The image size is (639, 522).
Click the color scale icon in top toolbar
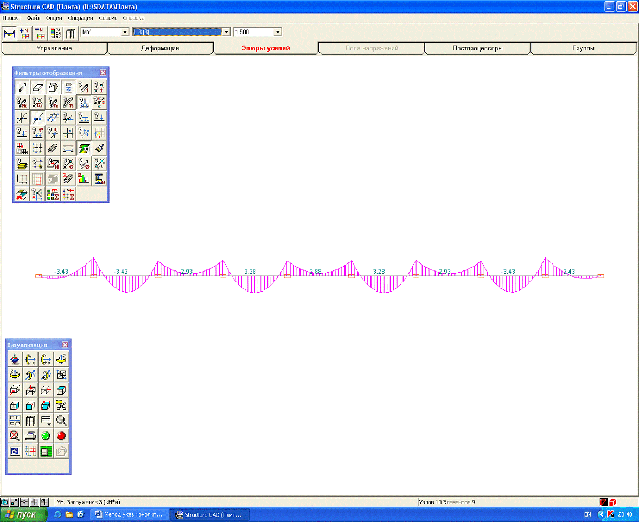pos(55,33)
